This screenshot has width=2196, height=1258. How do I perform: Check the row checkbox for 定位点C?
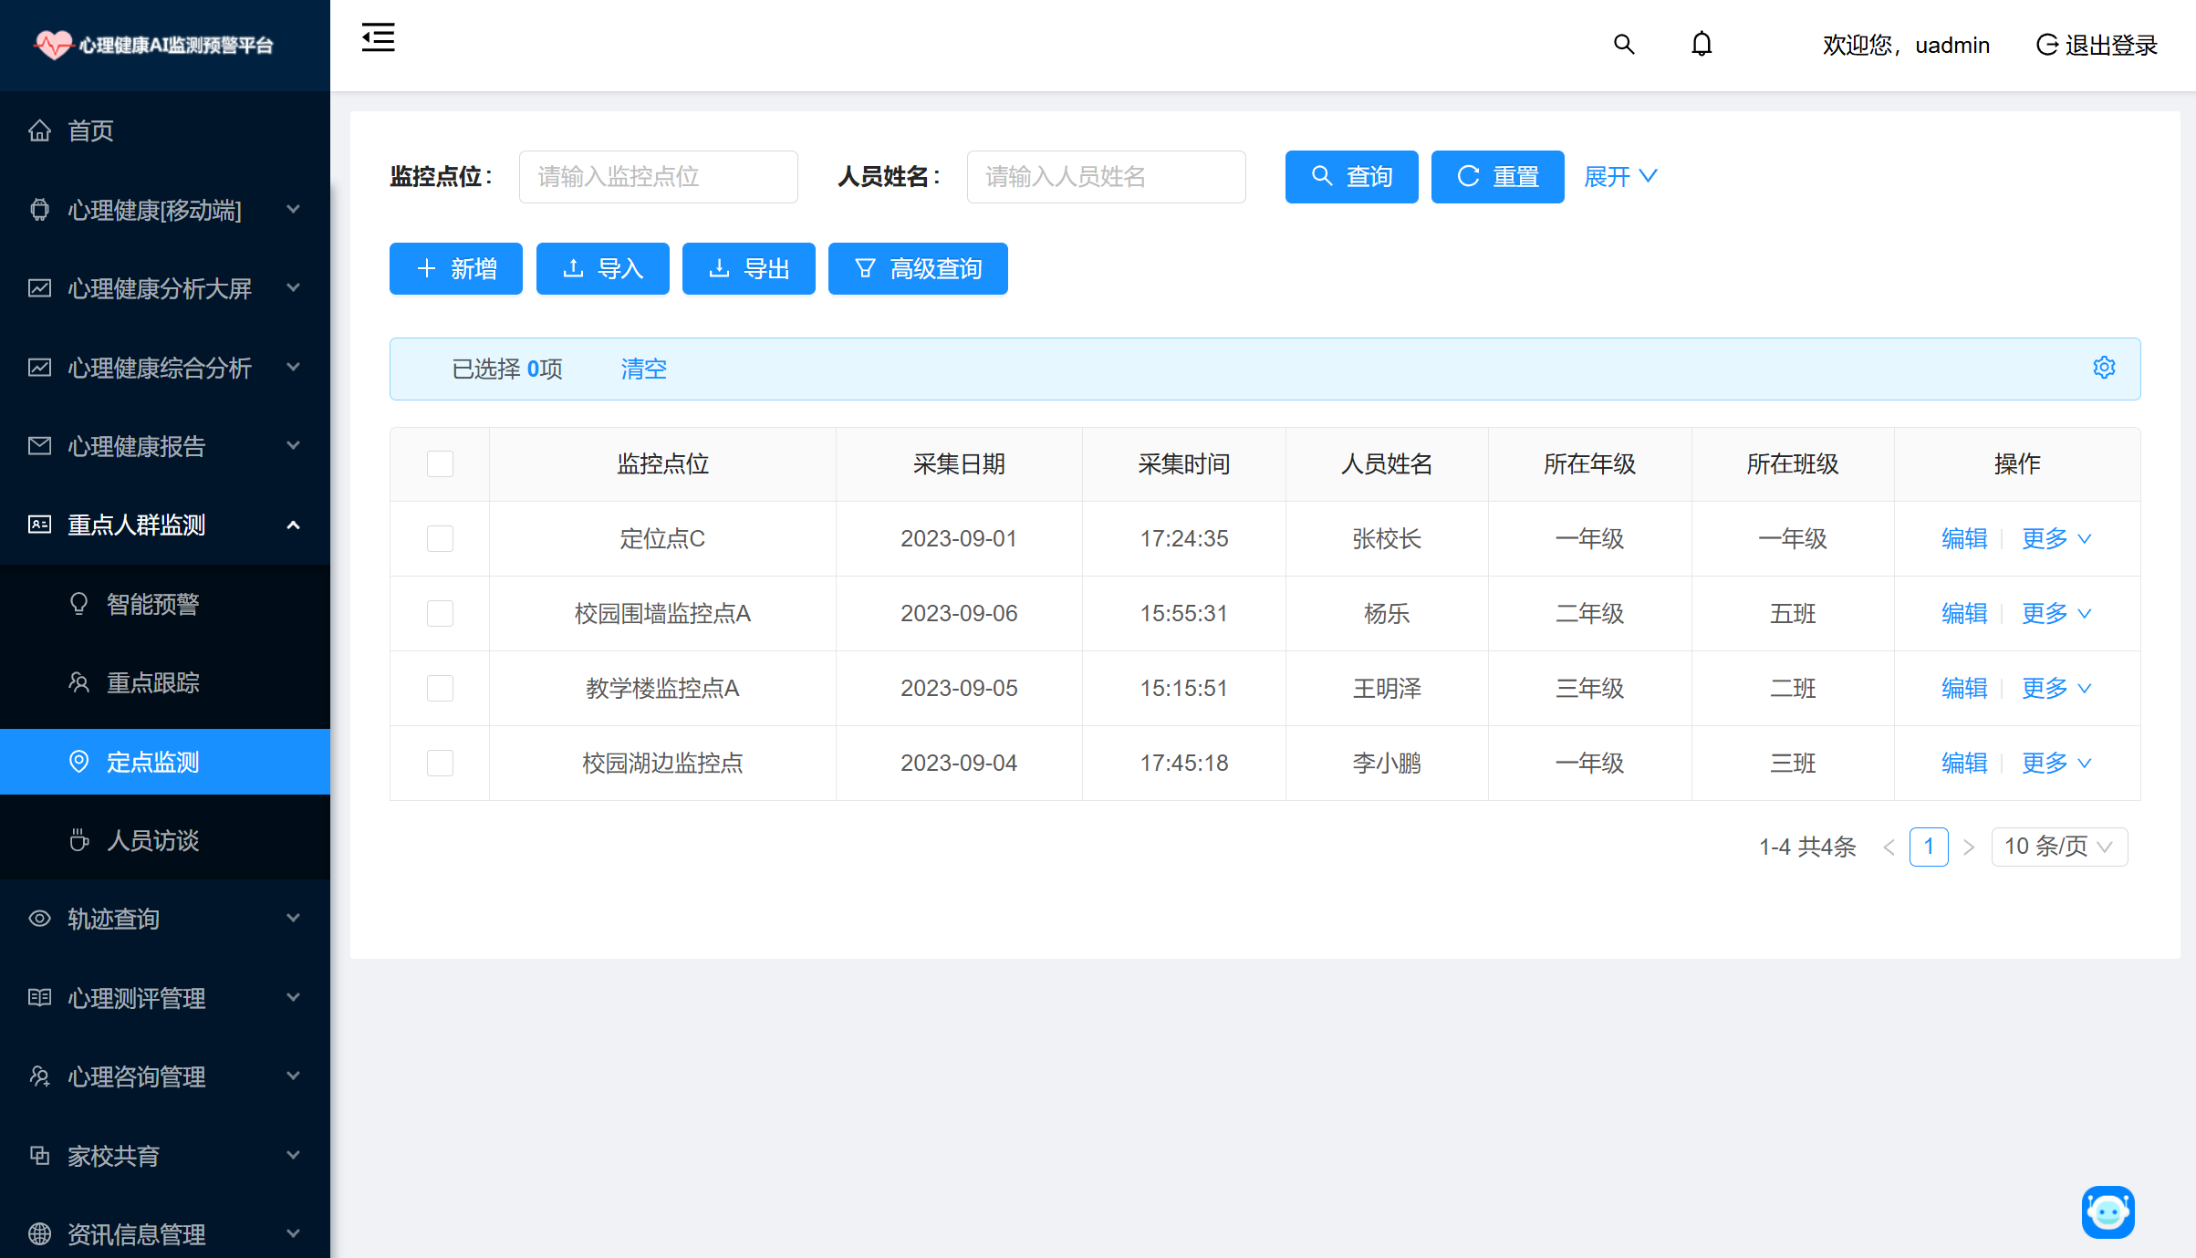440,539
